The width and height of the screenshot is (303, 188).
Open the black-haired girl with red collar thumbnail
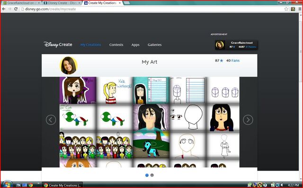(x=223, y=118)
